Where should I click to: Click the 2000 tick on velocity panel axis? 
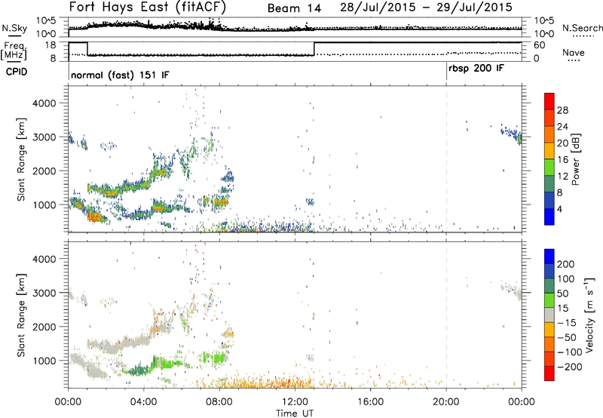click(x=44, y=327)
